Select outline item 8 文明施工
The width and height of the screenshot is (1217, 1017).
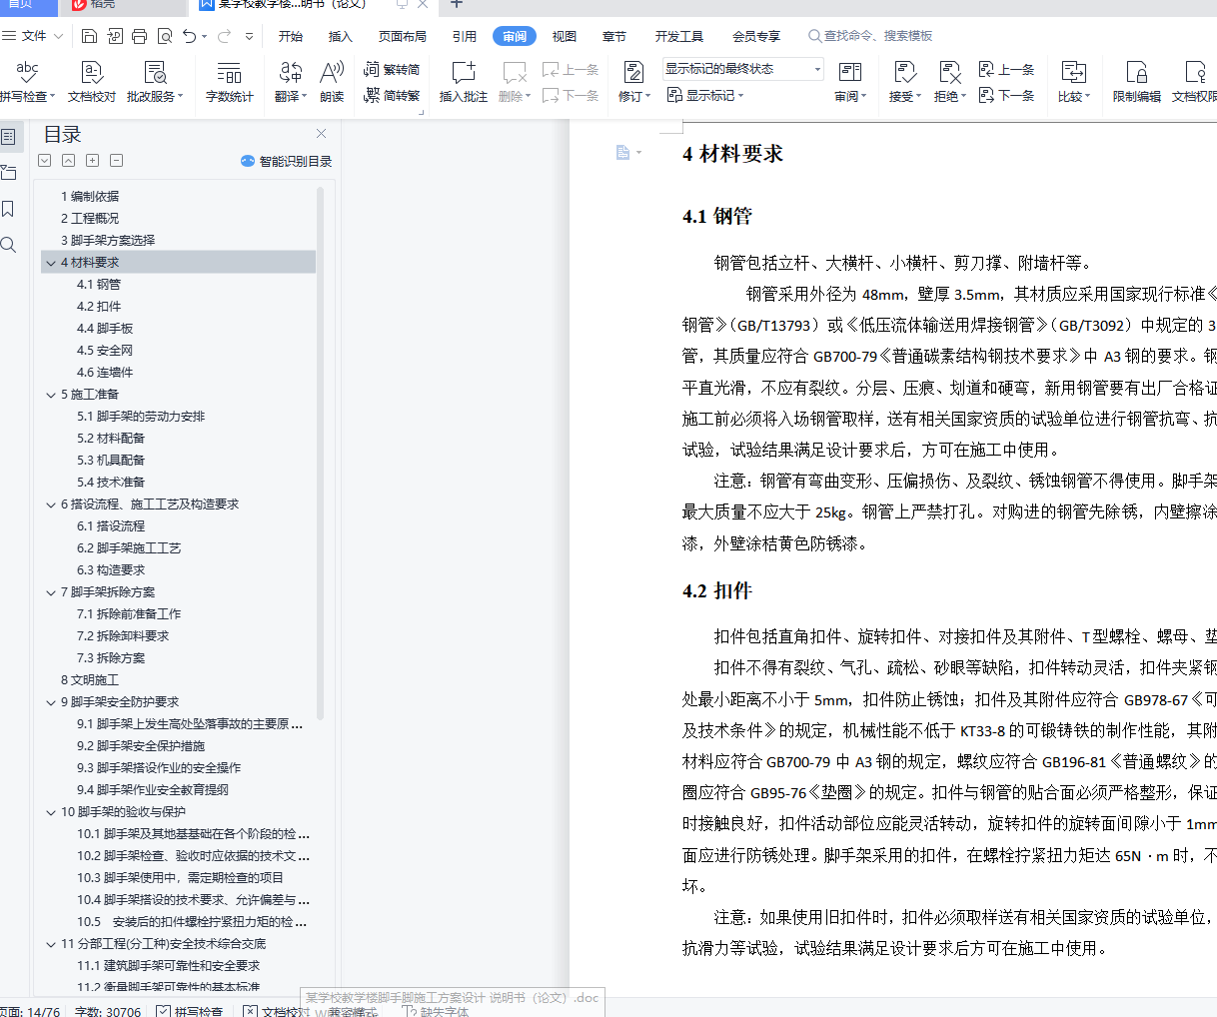click(90, 680)
